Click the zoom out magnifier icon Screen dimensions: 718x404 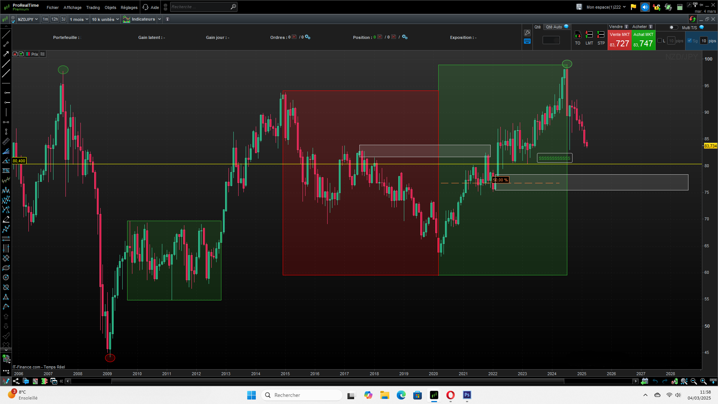point(694,381)
